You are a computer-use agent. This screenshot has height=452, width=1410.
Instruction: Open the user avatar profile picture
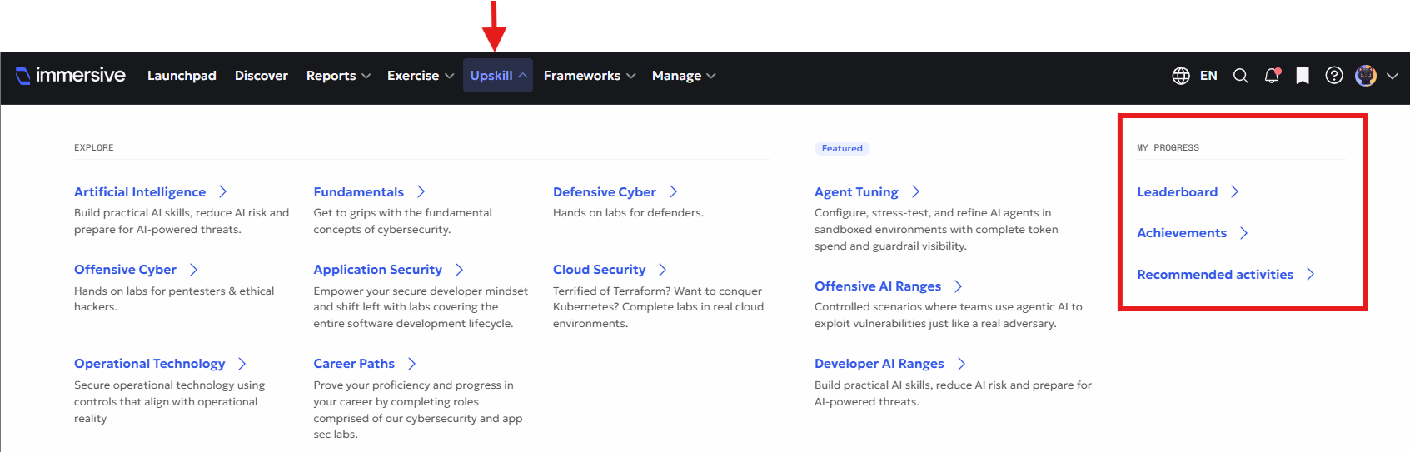coord(1366,76)
